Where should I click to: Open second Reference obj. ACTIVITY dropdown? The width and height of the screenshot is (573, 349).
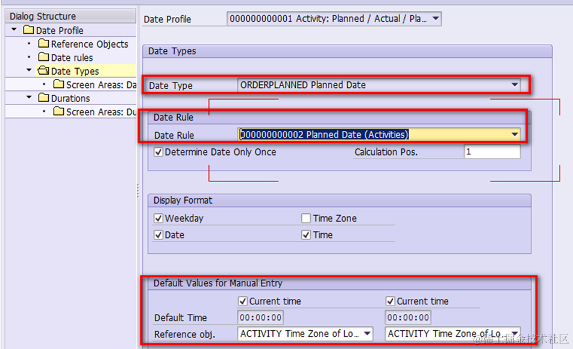point(515,333)
